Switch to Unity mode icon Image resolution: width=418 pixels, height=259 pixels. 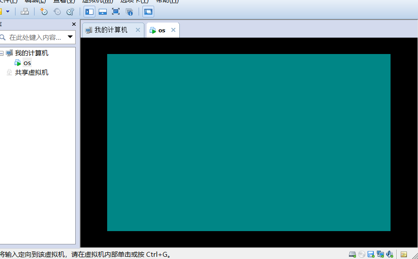pos(129,12)
